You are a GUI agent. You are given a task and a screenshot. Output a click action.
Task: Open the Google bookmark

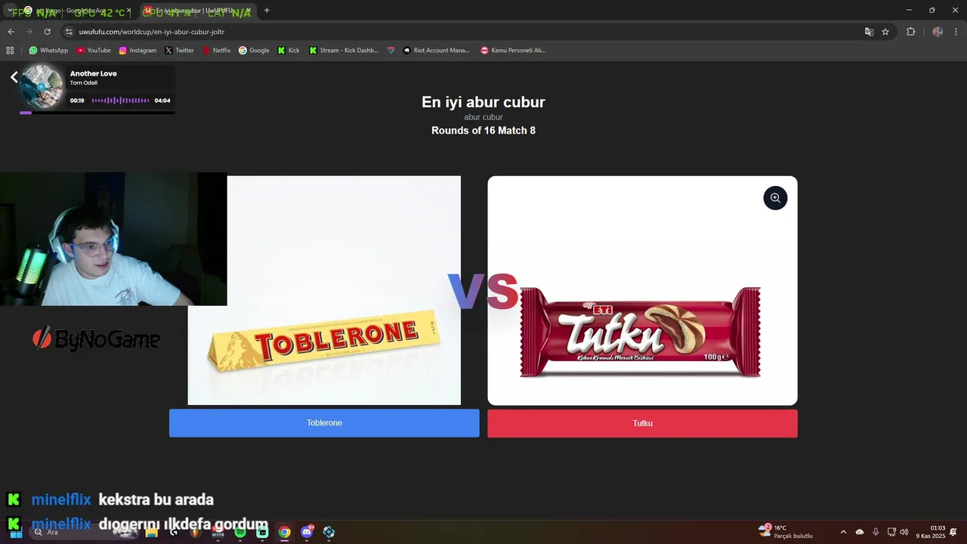254,51
